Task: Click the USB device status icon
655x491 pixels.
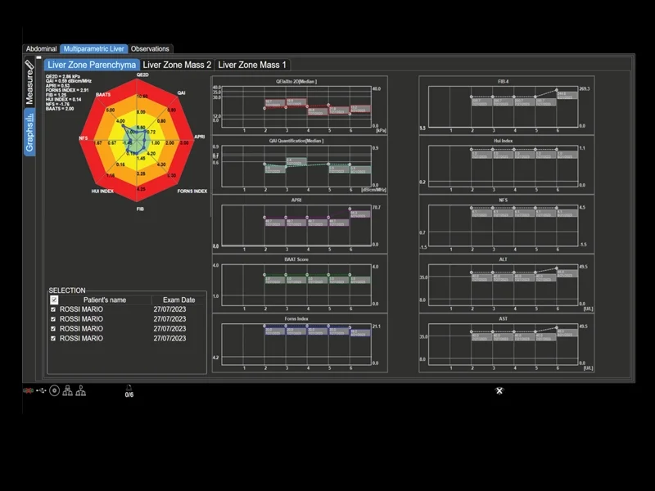Action: pos(41,391)
